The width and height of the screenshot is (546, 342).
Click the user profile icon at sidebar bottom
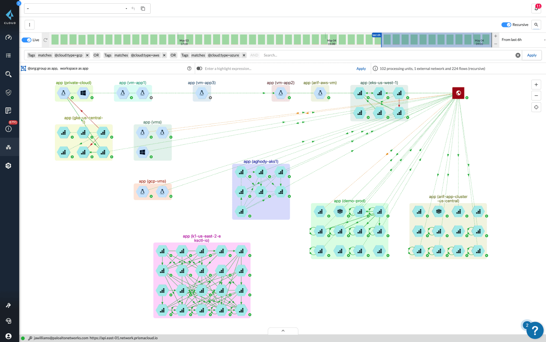[x=9, y=336]
